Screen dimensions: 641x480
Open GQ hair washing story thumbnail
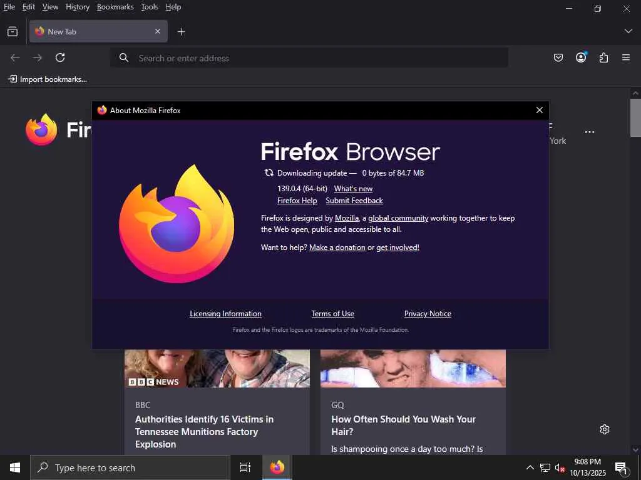413,368
